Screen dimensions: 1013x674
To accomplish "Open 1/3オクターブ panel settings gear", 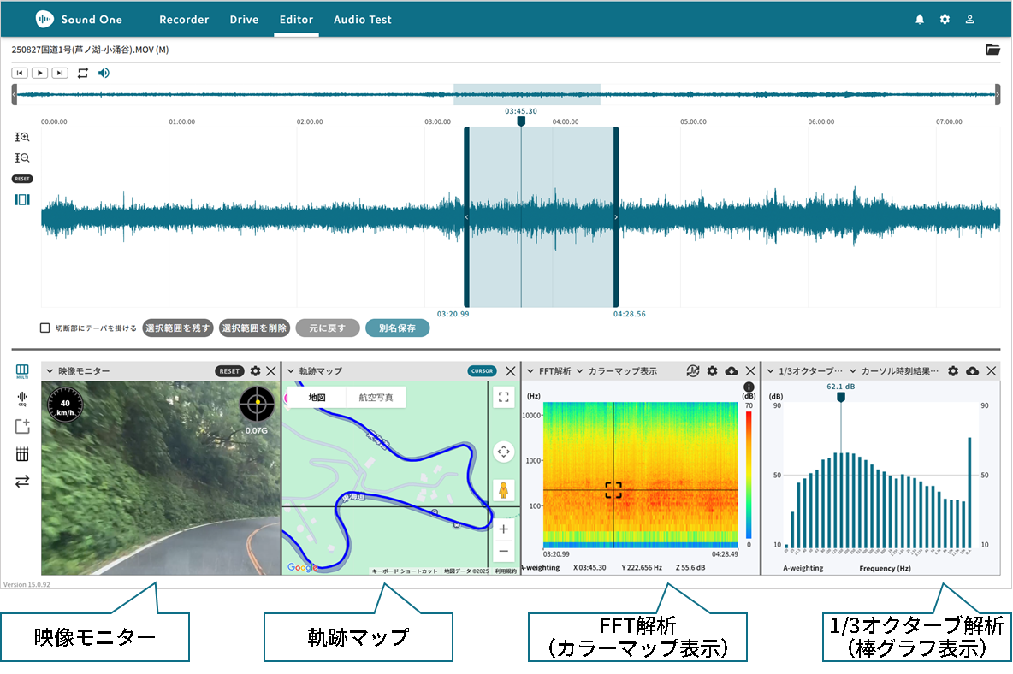I will click(x=953, y=371).
